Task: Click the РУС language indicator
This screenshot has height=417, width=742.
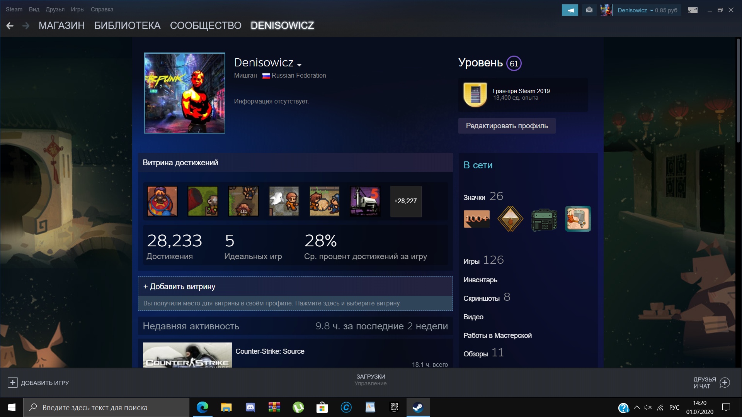Action: (674, 407)
